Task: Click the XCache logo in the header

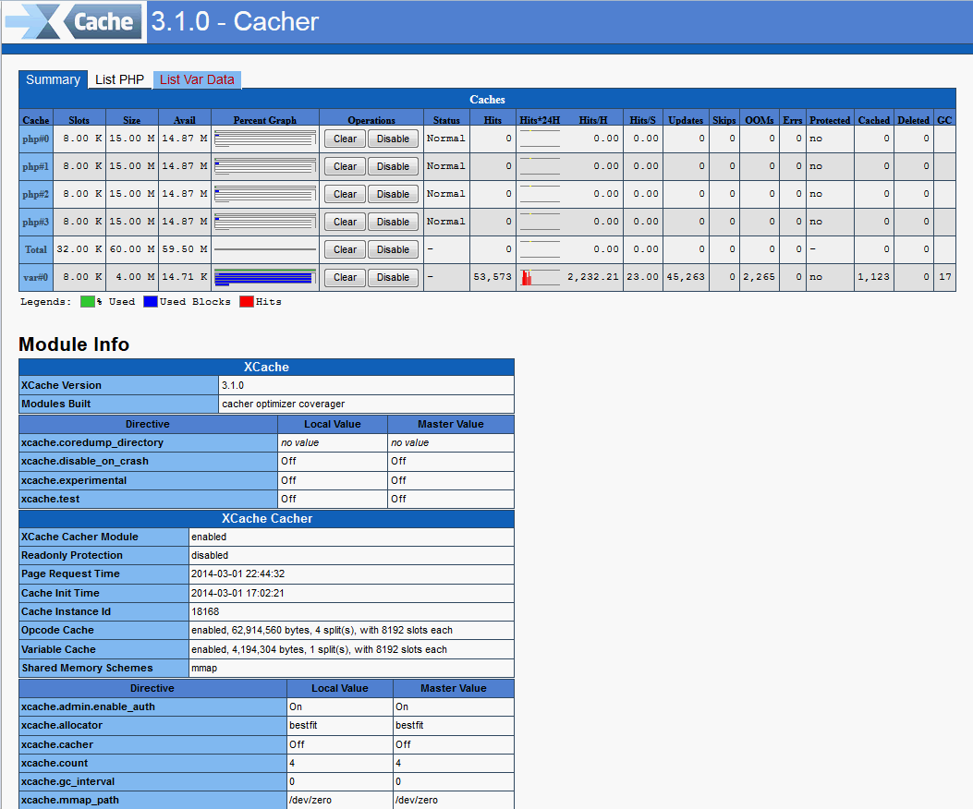Action: point(74,22)
